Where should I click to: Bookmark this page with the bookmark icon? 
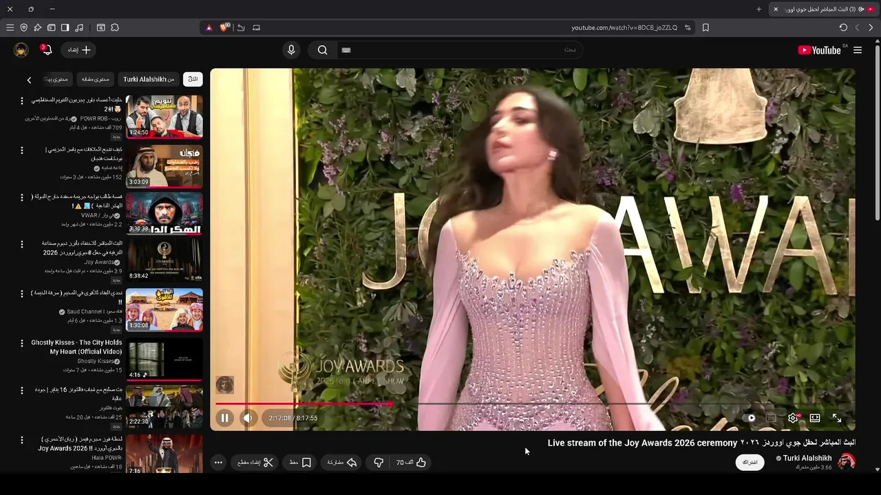(x=705, y=27)
